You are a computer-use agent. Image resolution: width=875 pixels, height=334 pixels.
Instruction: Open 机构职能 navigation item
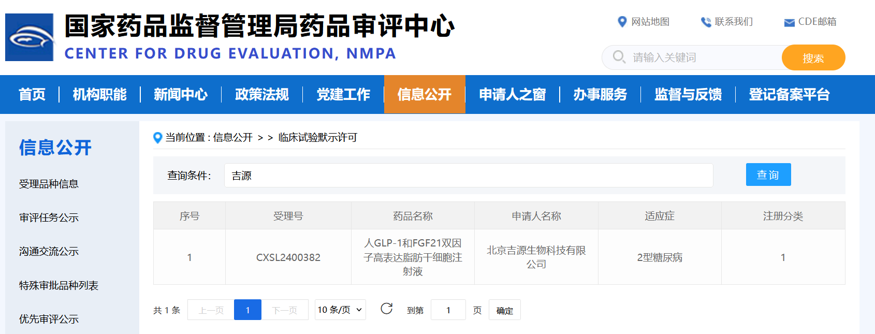point(99,94)
